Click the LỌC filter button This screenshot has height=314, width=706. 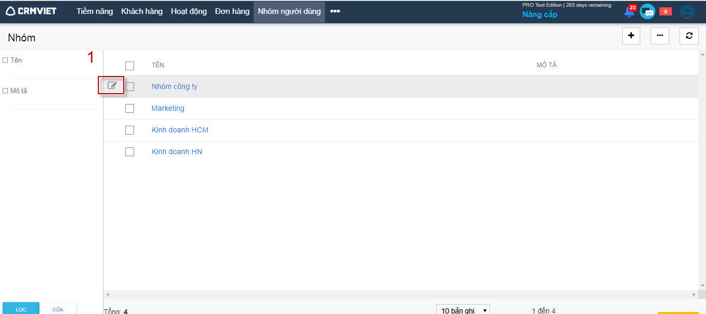point(21,309)
